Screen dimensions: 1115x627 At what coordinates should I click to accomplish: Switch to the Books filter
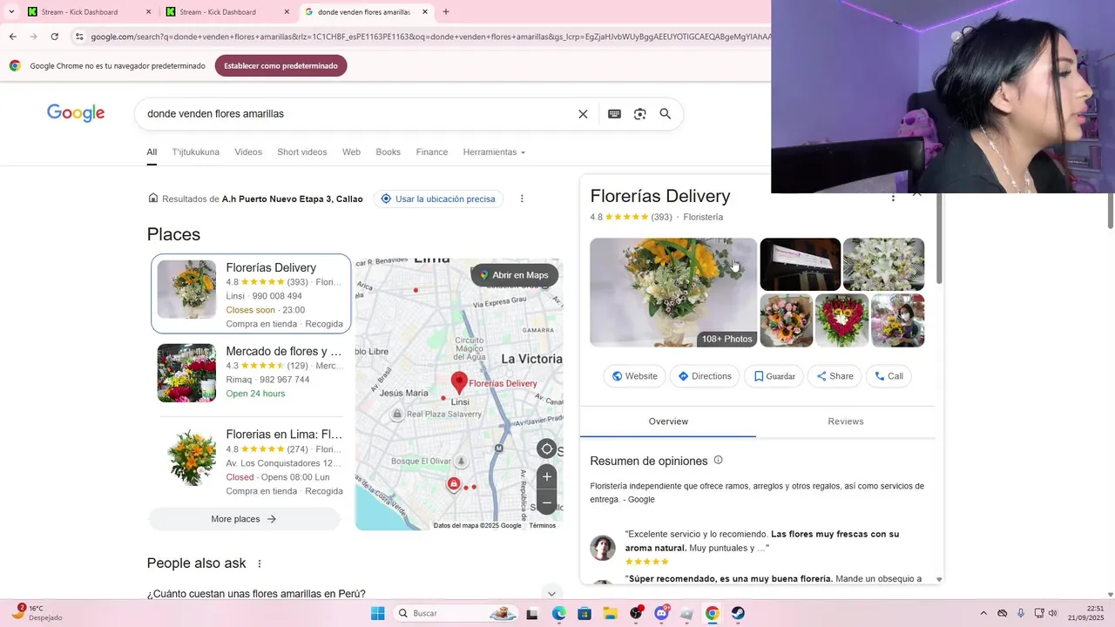tap(389, 152)
